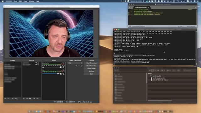Switch Finder to list view
Viewport: 201px width, 113px height.
153,70
